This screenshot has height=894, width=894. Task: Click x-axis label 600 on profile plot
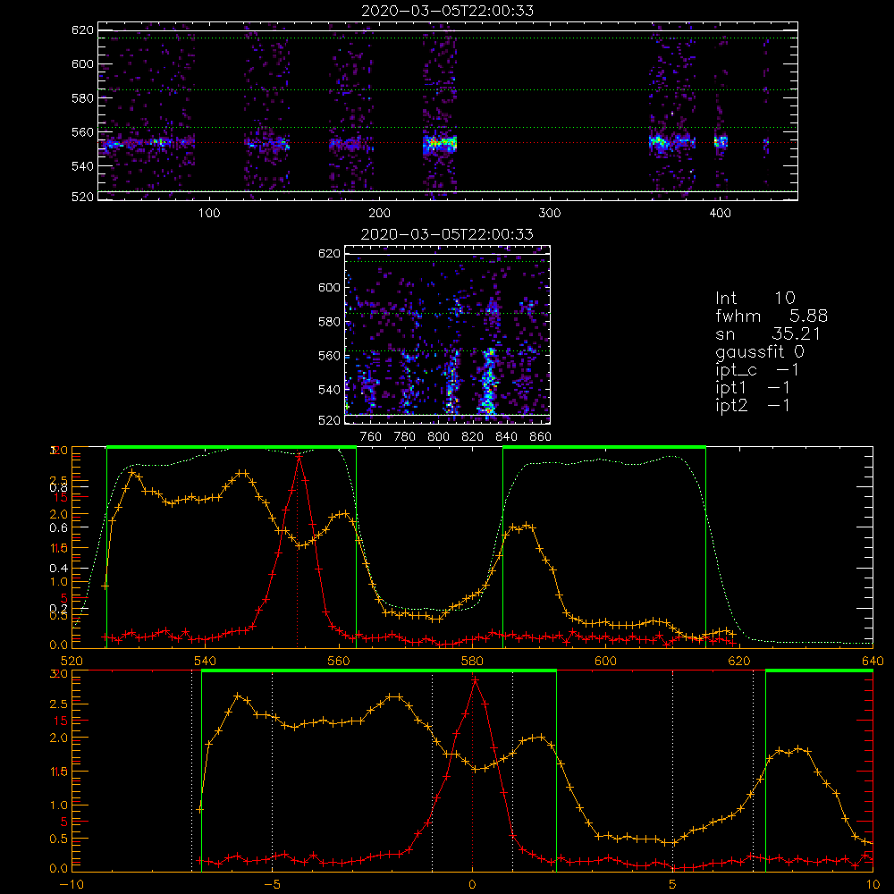pos(605,662)
